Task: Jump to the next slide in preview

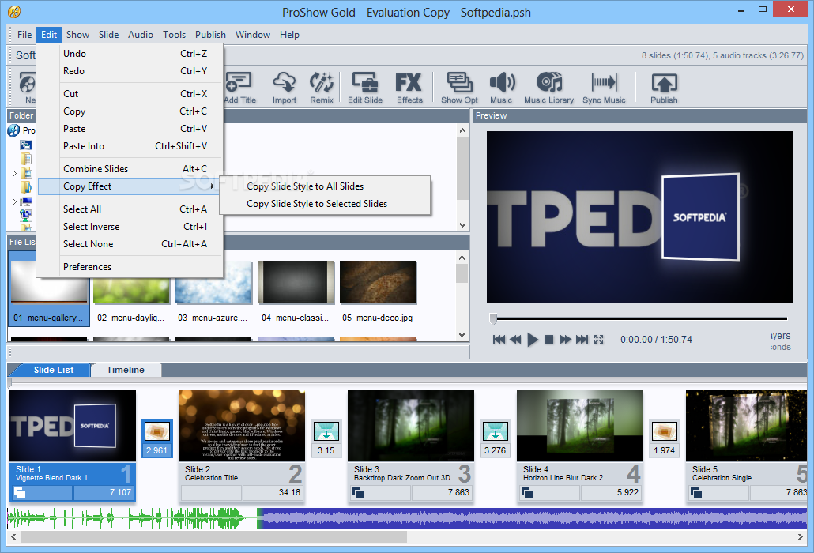Action: coord(582,339)
